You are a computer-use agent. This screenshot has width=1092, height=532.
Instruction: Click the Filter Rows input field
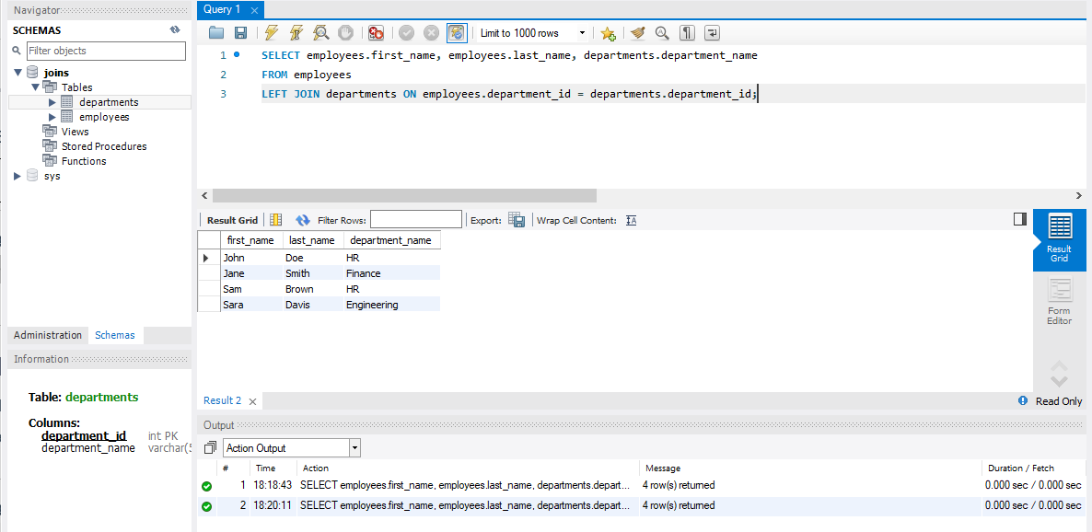pyautogui.click(x=416, y=219)
